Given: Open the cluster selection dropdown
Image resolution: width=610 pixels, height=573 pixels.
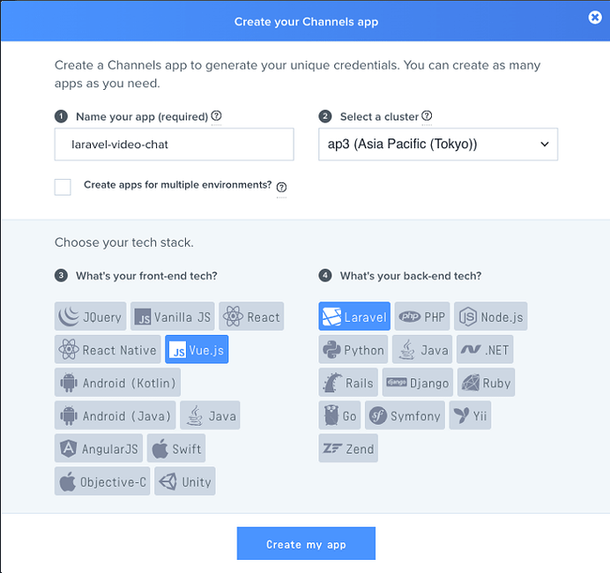Looking at the screenshot, I should click(438, 145).
